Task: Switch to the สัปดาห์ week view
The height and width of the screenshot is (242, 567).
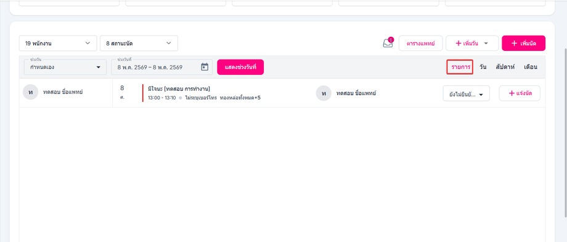Action: [505, 67]
